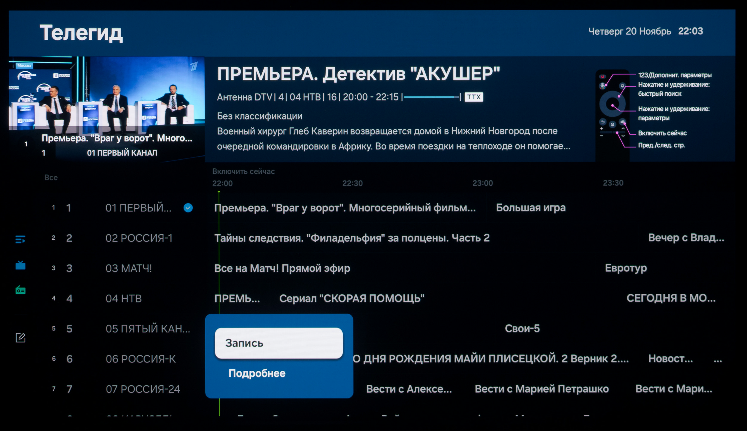Select the Большая игра programme
The height and width of the screenshot is (431, 747).
pyautogui.click(x=531, y=208)
